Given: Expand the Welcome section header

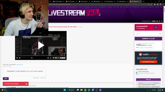Looking at the screenshot, I should [x=148, y=79].
